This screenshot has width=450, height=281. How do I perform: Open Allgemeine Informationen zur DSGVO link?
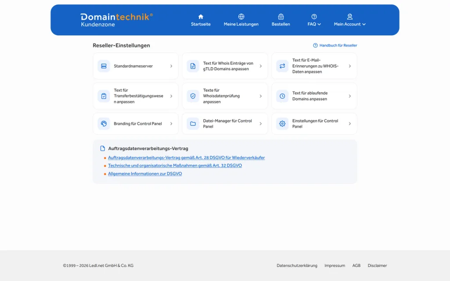pyautogui.click(x=145, y=173)
